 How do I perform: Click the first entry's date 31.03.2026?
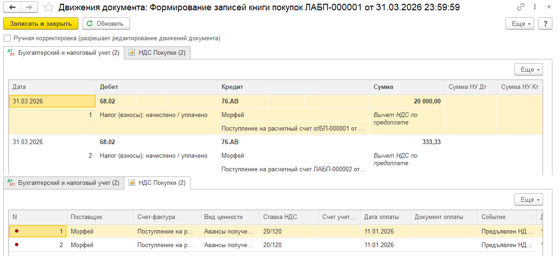53,102
